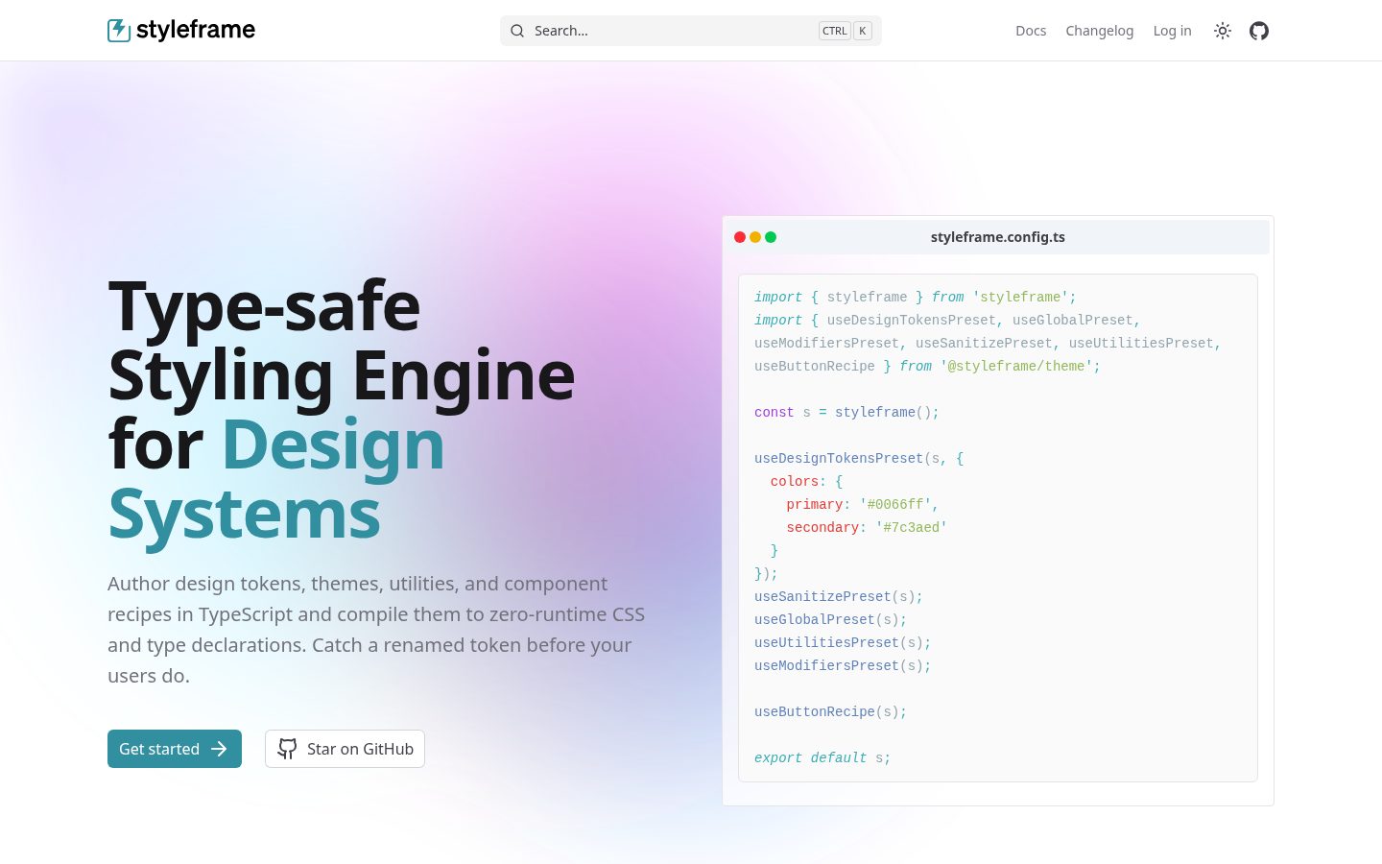The image size is (1382, 864).
Task: Open the styleframe home link text
Action: pos(196,30)
